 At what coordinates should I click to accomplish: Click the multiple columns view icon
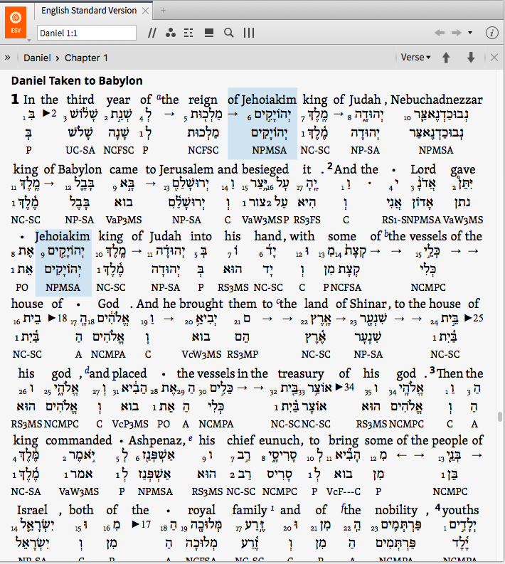click(x=248, y=33)
